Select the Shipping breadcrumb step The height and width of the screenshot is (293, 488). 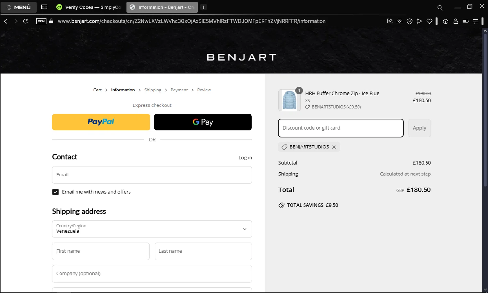[153, 90]
